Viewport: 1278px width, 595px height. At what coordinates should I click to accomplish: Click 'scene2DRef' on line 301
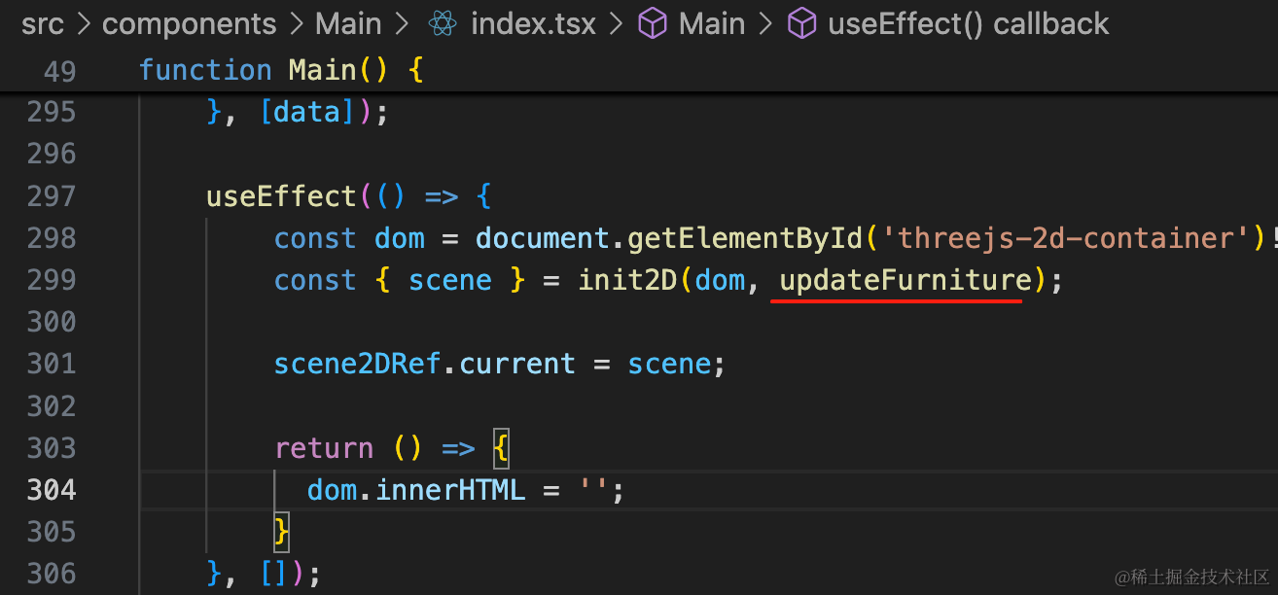357,364
